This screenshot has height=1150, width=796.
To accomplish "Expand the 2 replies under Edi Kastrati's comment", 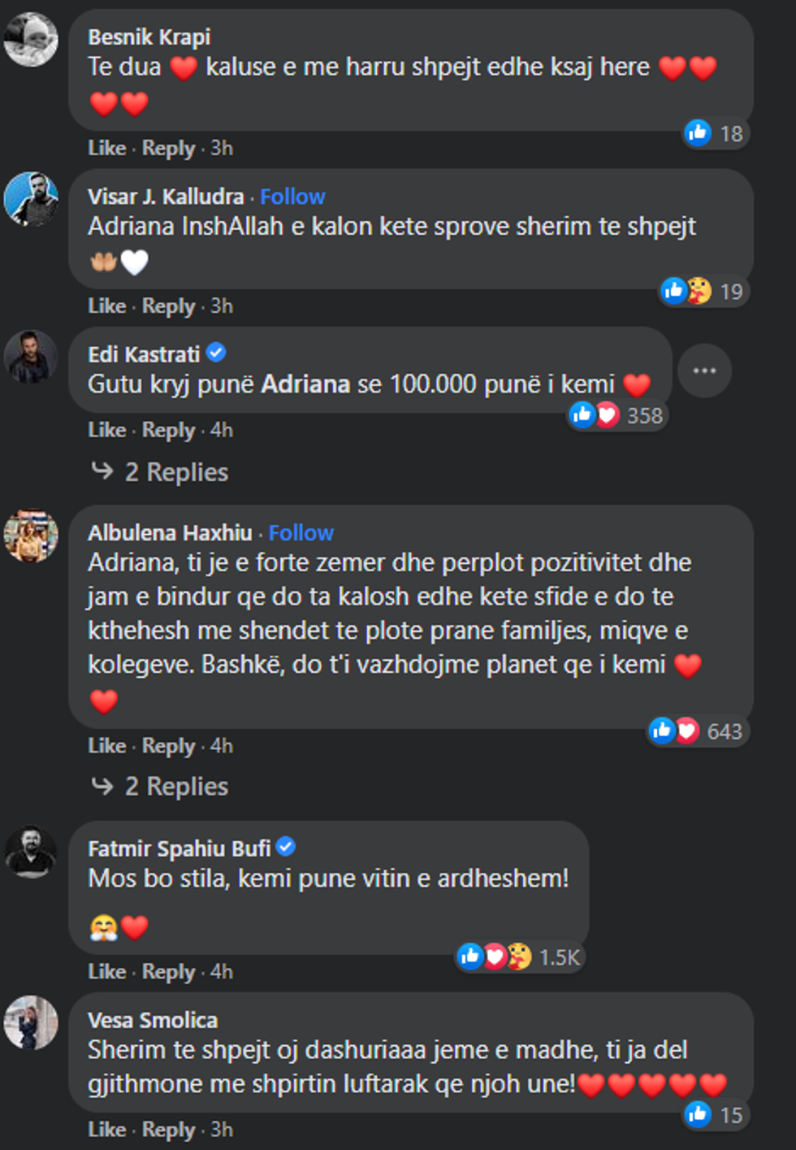I will (176, 472).
